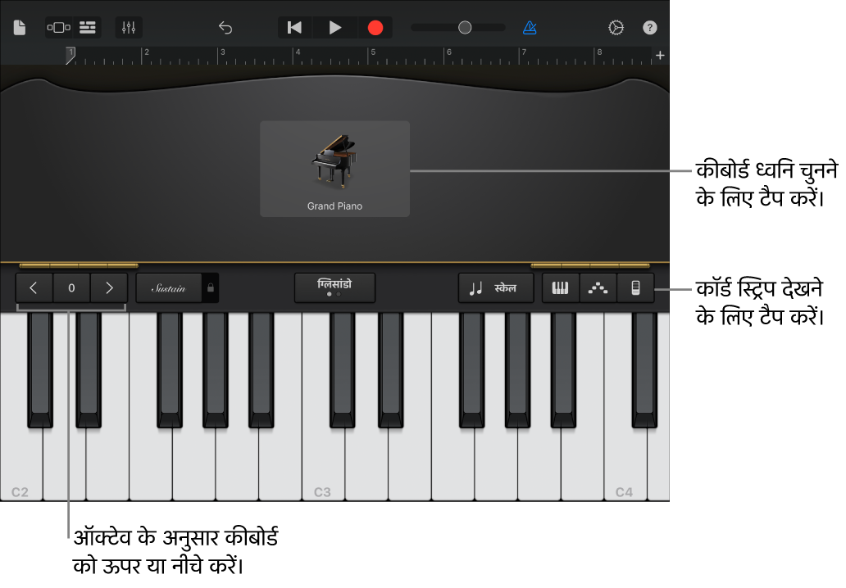Viewport: 846px width, 588px height.
Task: Play the C4 white key
Action: 625,464
